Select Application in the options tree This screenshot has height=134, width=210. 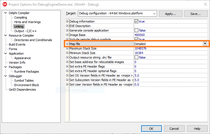click(16, 53)
